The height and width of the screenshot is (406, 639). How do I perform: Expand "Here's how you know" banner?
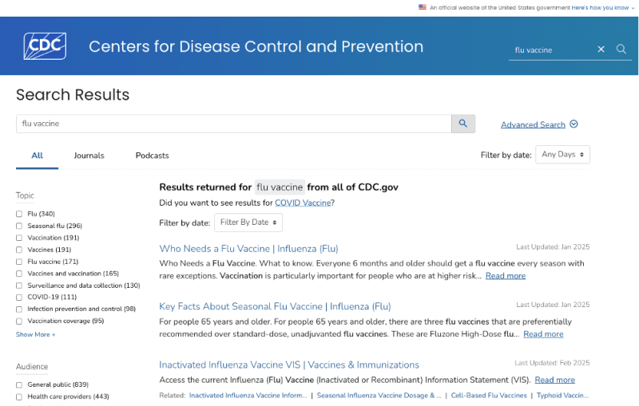(x=603, y=7)
